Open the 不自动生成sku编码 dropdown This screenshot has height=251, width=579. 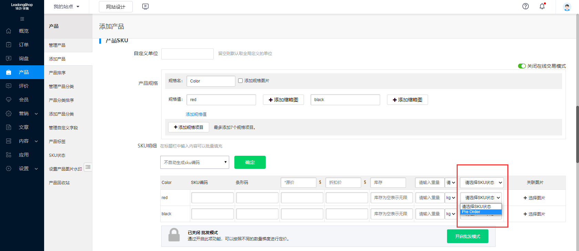[x=195, y=162]
